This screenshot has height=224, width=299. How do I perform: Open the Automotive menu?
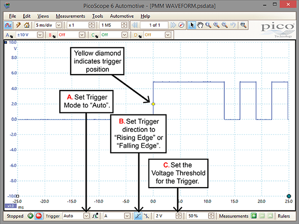click(122, 16)
